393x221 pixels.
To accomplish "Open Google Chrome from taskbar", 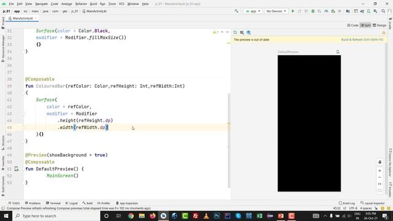I will click(x=131, y=215).
